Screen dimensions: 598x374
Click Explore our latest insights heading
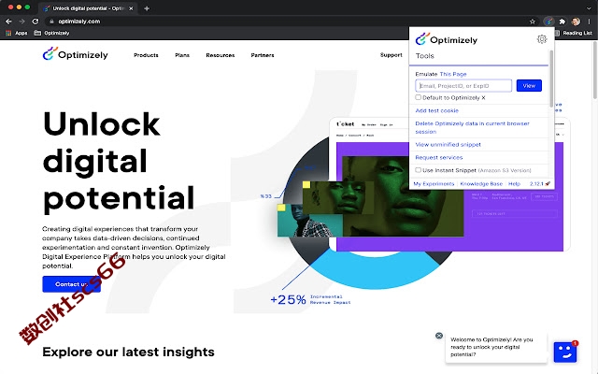128,352
